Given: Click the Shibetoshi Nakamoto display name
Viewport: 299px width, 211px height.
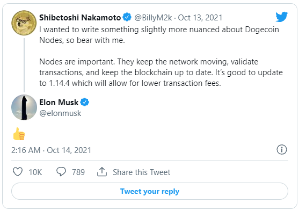Looking at the screenshot, I should [80, 18].
